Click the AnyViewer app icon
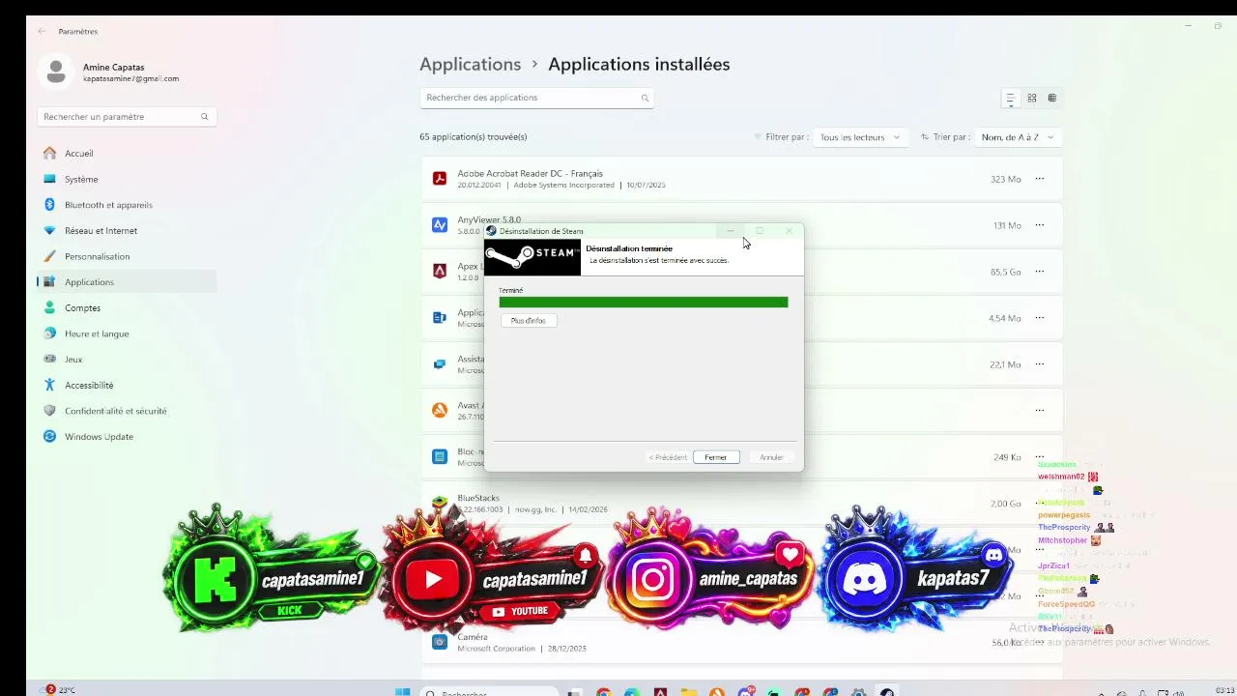This screenshot has height=696, width=1237. click(440, 225)
